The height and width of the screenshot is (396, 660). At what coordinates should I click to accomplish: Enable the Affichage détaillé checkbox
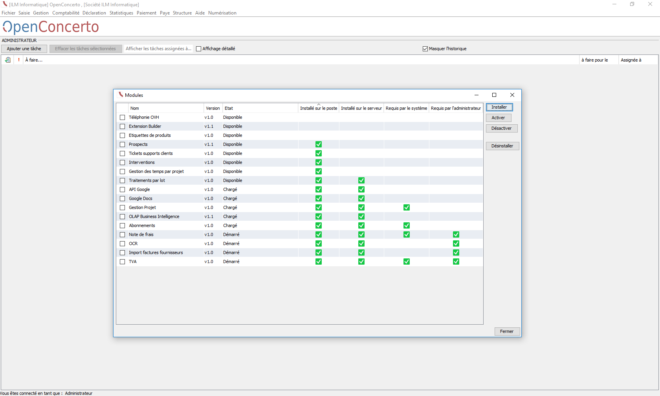click(199, 49)
